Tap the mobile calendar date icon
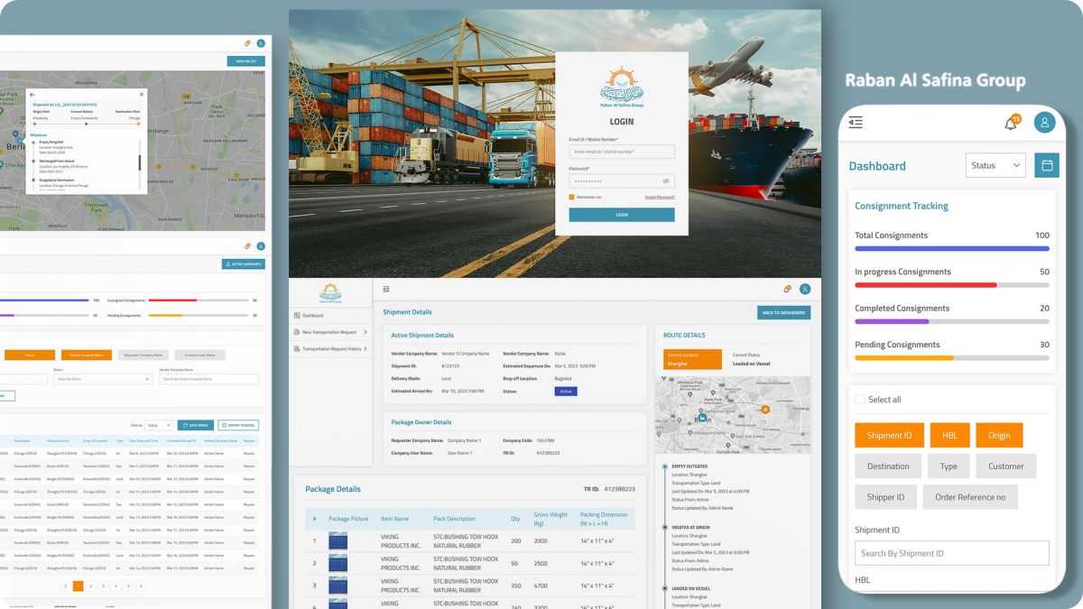 coord(1047,166)
